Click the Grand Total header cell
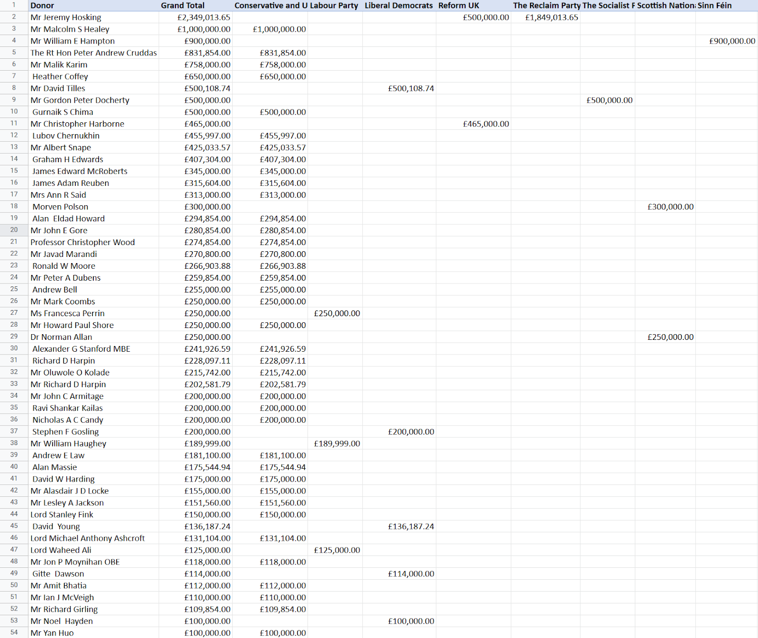 pos(195,6)
